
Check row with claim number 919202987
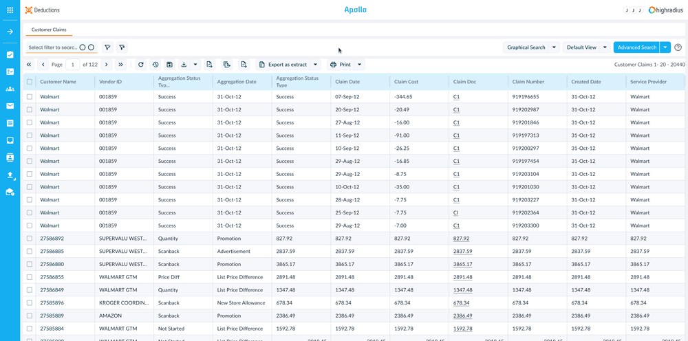tap(30, 109)
